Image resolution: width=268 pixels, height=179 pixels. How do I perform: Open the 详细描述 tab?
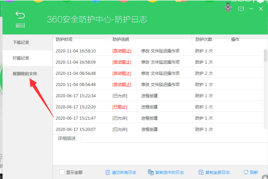pos(67,138)
